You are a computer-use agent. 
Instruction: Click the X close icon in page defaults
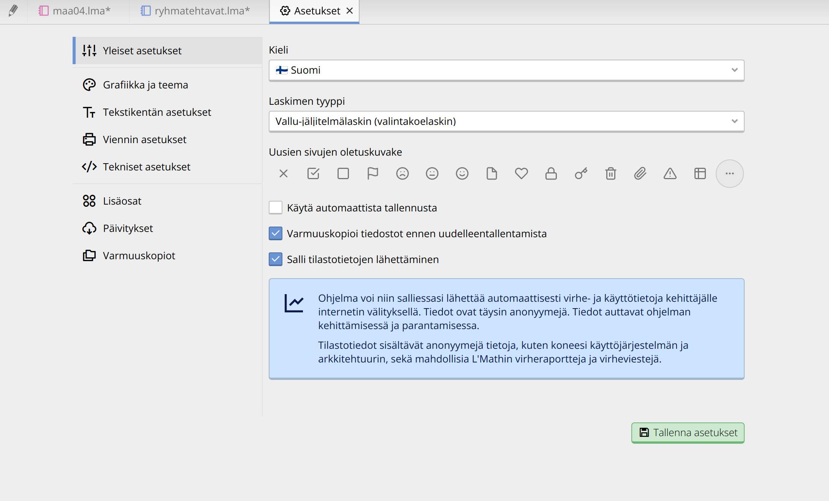point(283,173)
